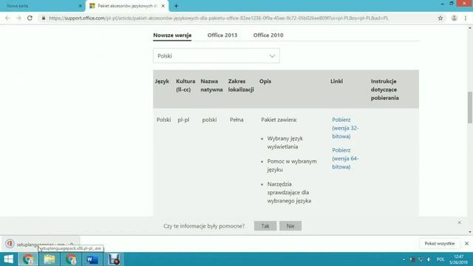Screen dimensions: 473x266
Task: Download the 32-bit version language pack
Action: 345,128
